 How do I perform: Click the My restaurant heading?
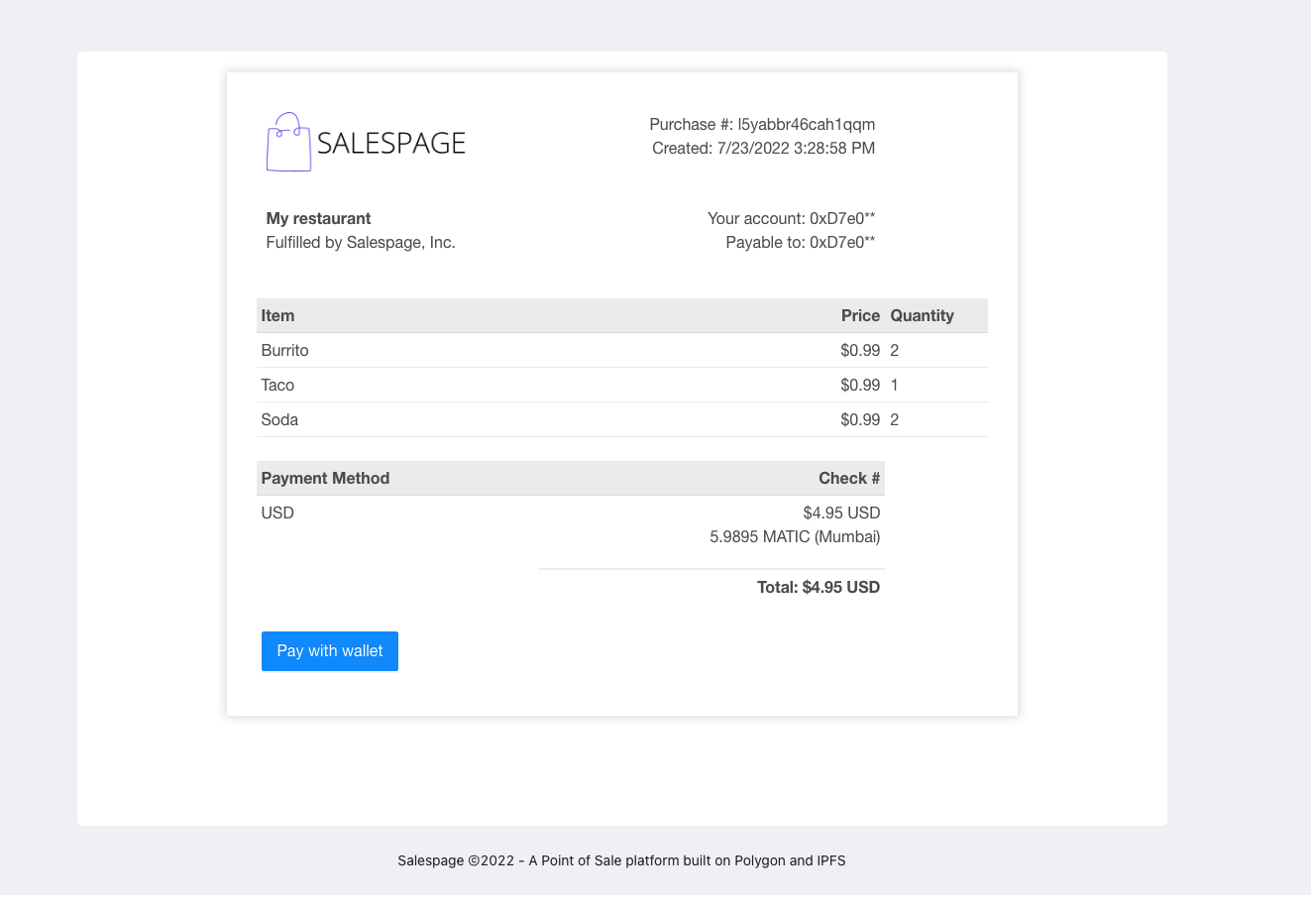(318, 218)
